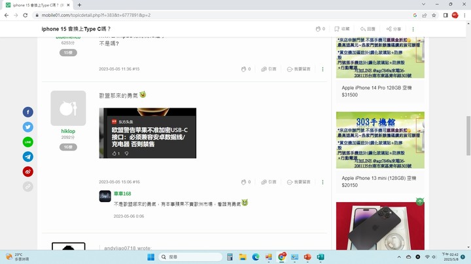Click the 15樓 floor badge
The width and height of the screenshot is (471, 264).
coord(68,53)
